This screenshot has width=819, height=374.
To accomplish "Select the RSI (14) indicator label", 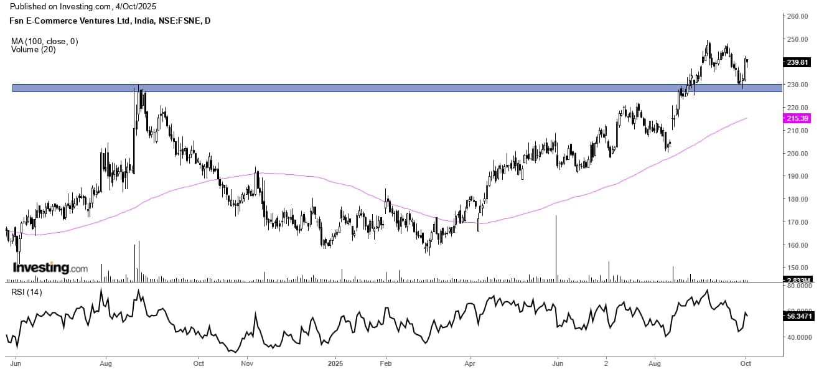I will (x=26, y=292).
